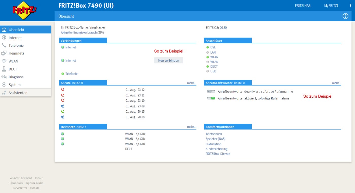Click the Internet globe icon in sidebar
Viewport: 355px width, 193px height.
[x=4, y=38]
